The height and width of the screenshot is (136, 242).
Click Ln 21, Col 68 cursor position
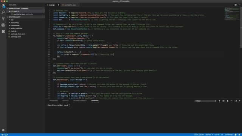tap(199, 134)
